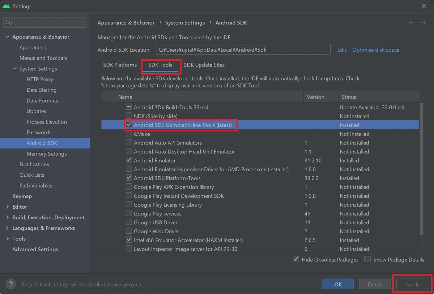The image size is (434, 294).
Task: Select Process Elevation in the tree
Action: tap(47, 122)
